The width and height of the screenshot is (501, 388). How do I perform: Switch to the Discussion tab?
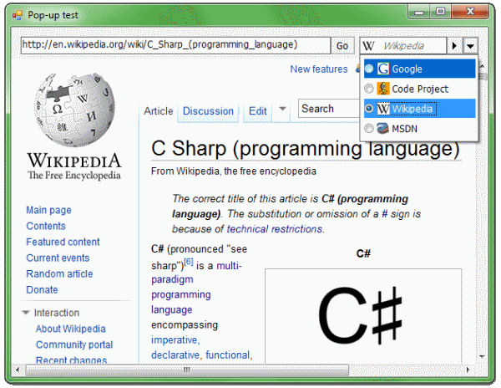(x=208, y=111)
